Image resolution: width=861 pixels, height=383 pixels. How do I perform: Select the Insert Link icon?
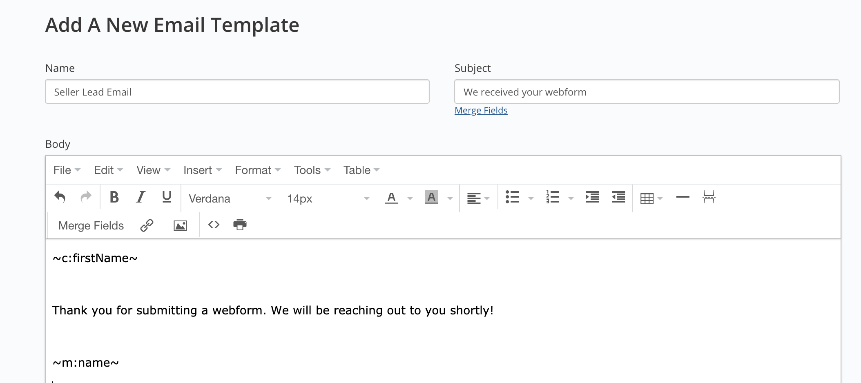[146, 225]
